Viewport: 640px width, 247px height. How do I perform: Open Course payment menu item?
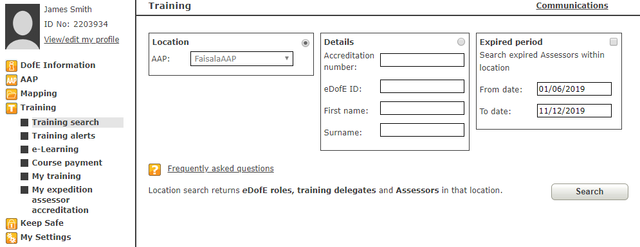click(68, 163)
